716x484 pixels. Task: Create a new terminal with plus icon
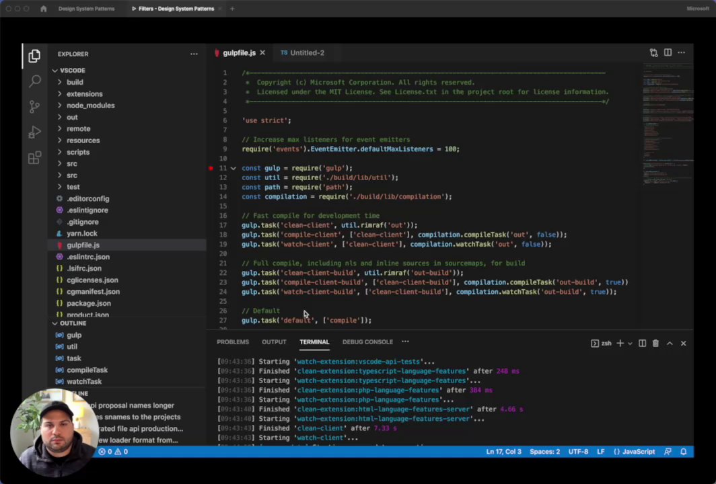tap(620, 343)
